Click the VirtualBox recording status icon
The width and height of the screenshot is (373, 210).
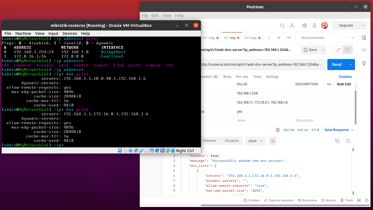click(x=157, y=150)
